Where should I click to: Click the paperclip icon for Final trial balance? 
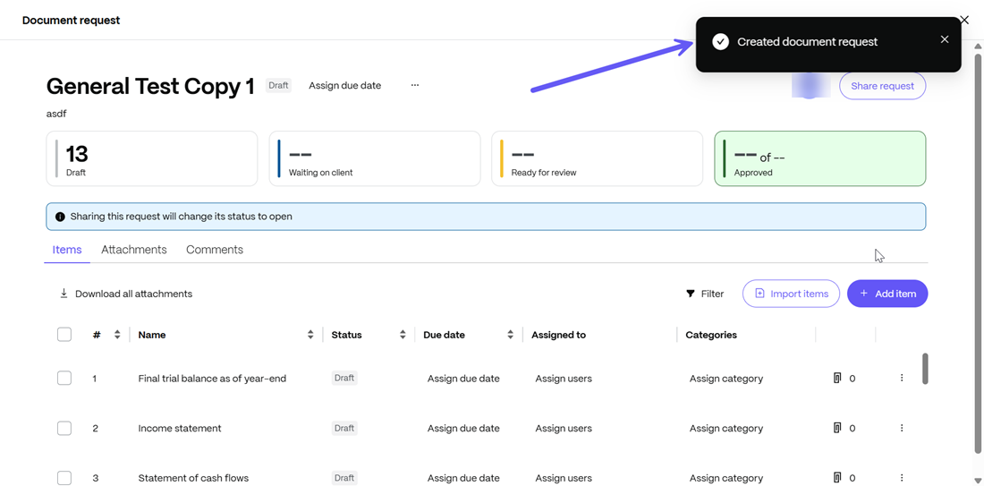pos(836,378)
